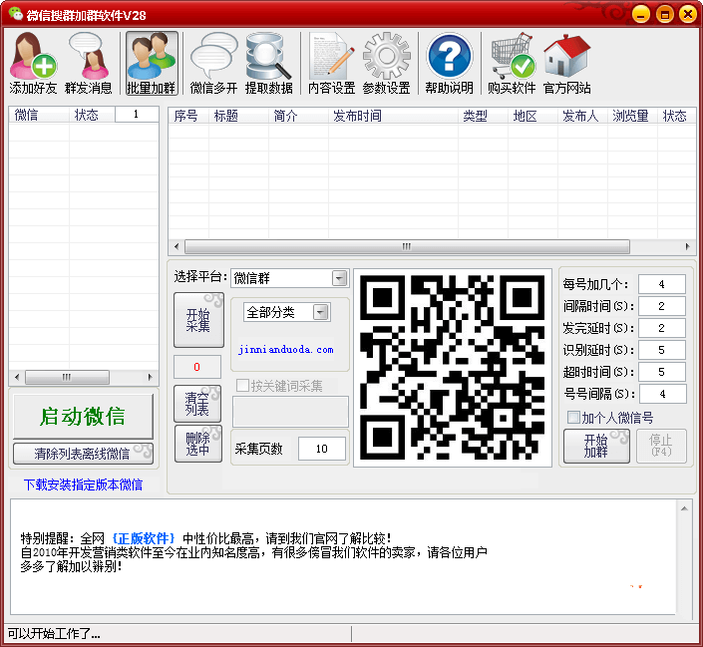Click 清除列表离线微信 button
The width and height of the screenshot is (703, 647).
[x=83, y=454]
